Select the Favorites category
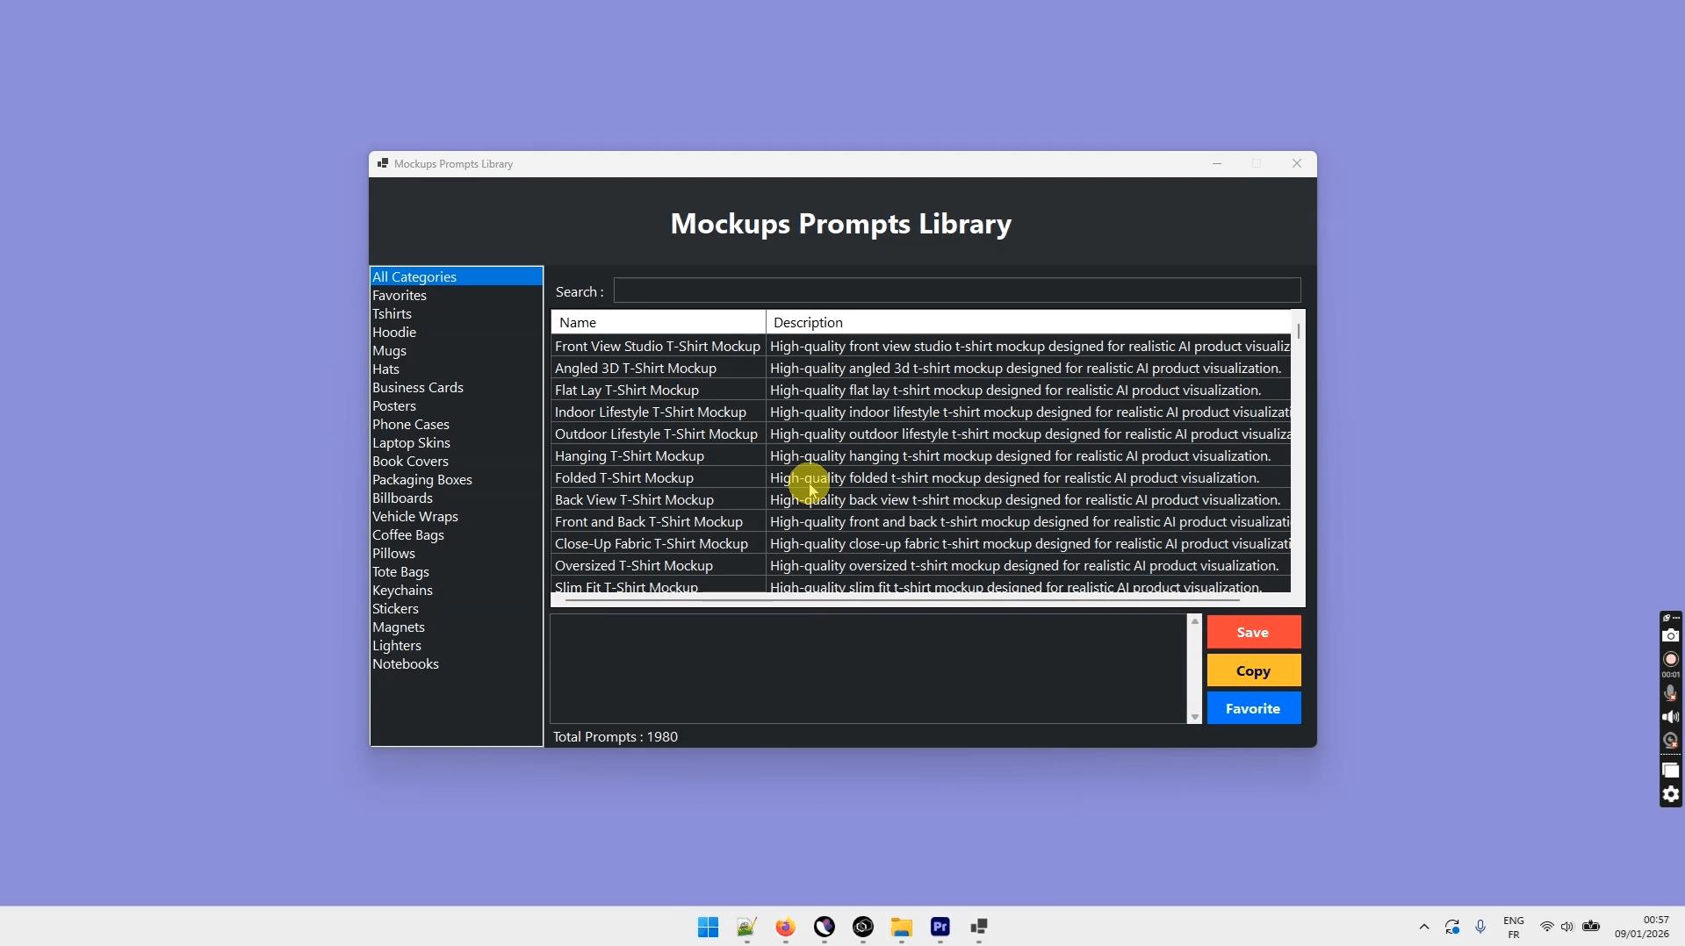This screenshot has height=946, width=1685. tap(400, 296)
